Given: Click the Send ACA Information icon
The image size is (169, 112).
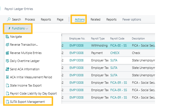Looking at the screenshot, I should 7,69.
